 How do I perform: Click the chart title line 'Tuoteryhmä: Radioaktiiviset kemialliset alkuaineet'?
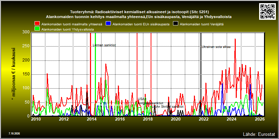(139, 12)
